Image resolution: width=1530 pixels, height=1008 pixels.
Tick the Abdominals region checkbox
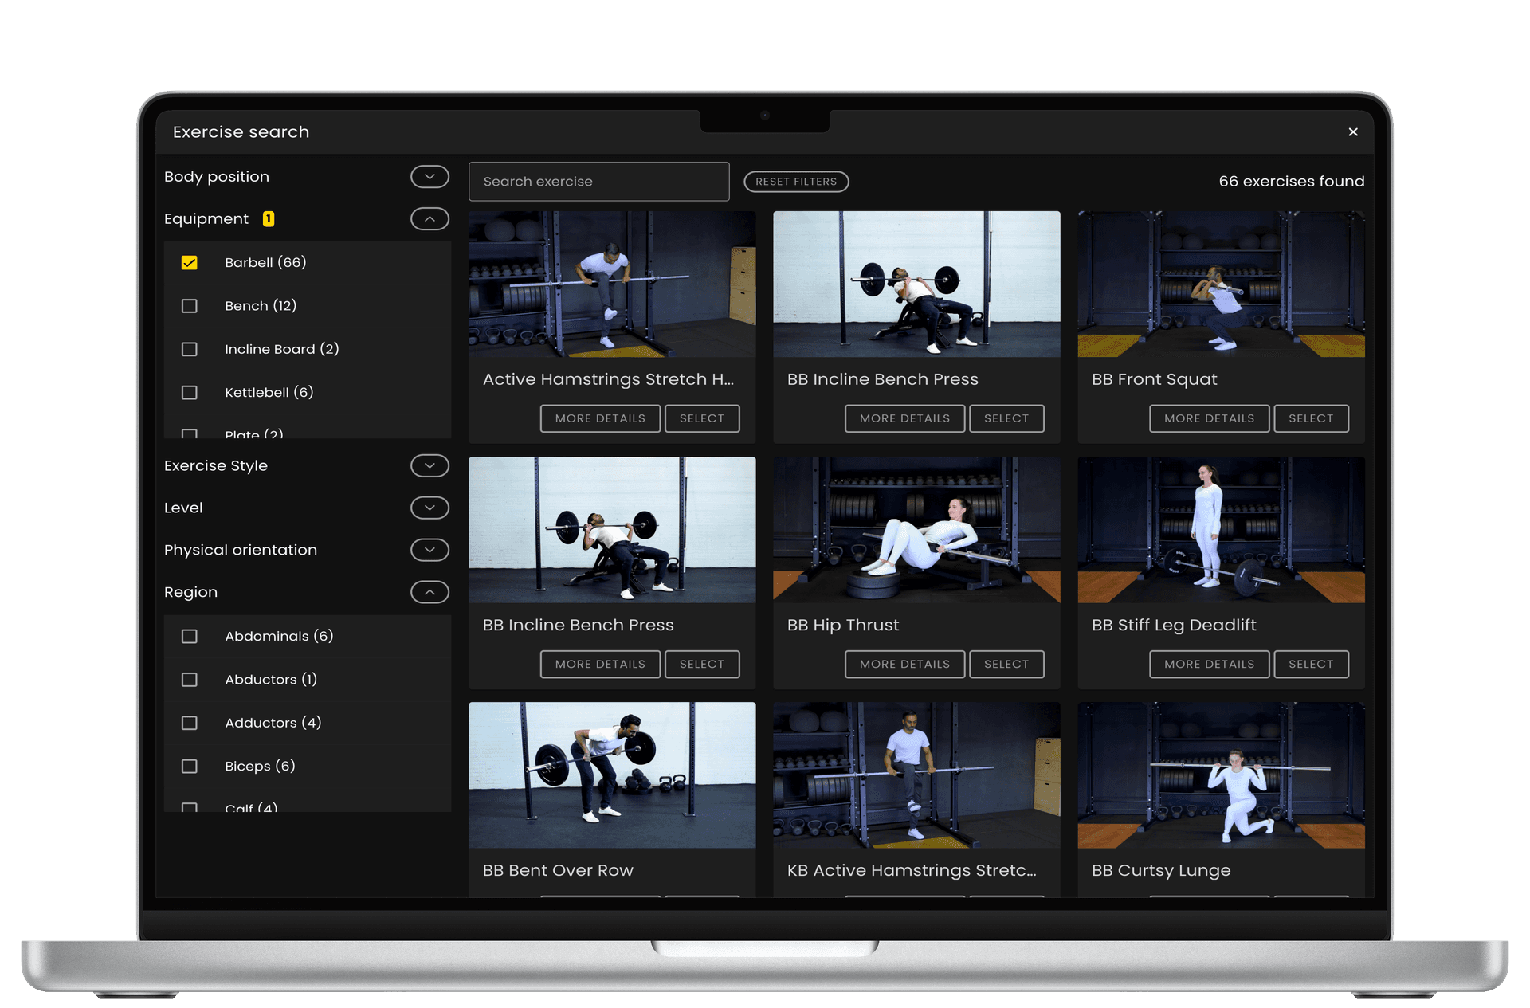point(190,637)
